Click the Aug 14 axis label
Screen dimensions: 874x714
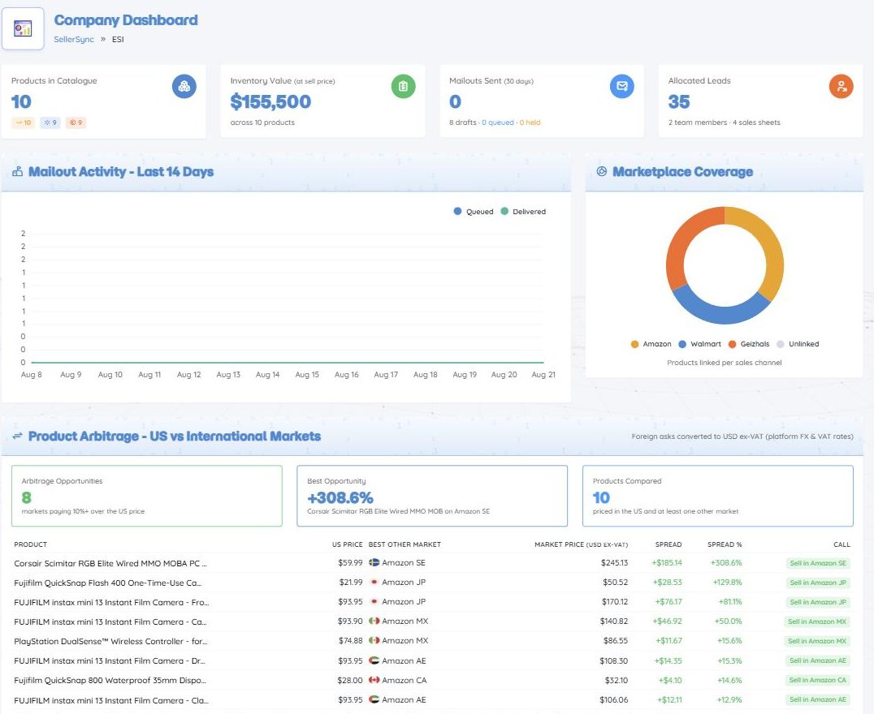[267, 375]
